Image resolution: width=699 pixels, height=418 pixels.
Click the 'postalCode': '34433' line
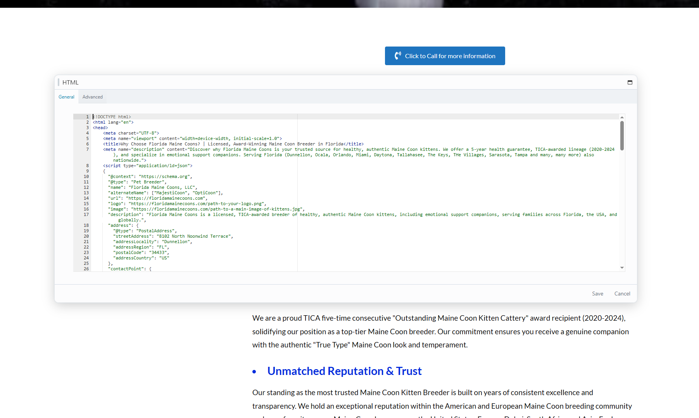(x=141, y=252)
